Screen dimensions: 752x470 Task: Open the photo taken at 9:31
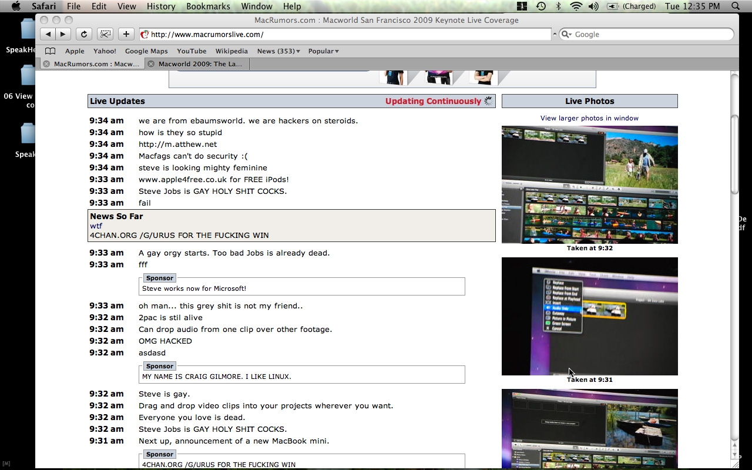(x=590, y=316)
